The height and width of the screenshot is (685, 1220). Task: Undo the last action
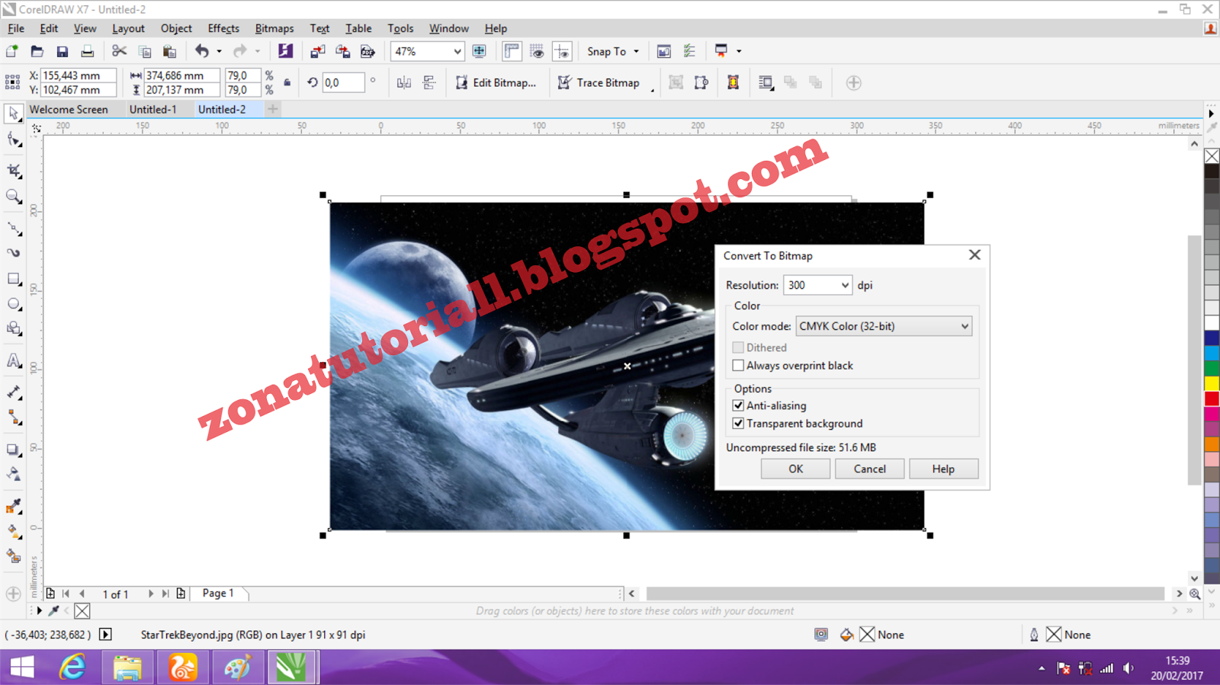(x=202, y=51)
